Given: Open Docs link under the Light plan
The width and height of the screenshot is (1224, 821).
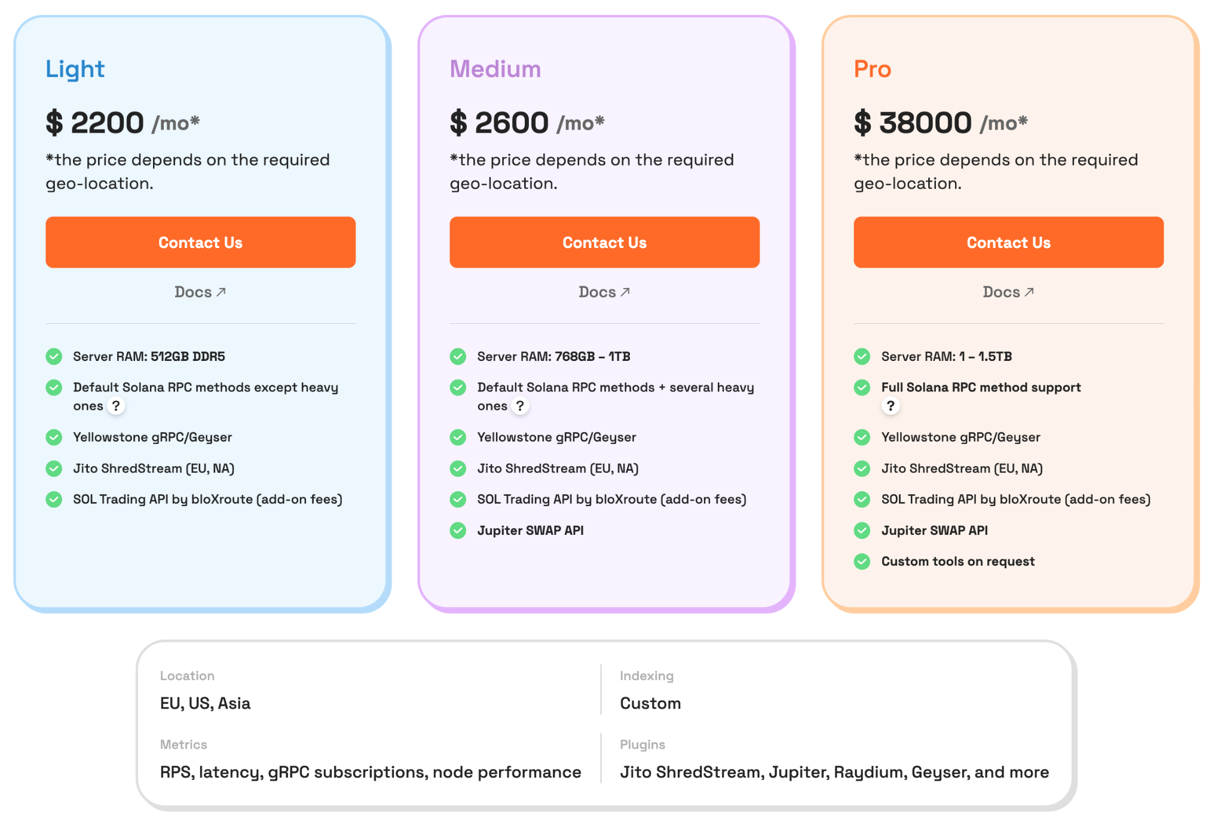Looking at the screenshot, I should pyautogui.click(x=200, y=292).
